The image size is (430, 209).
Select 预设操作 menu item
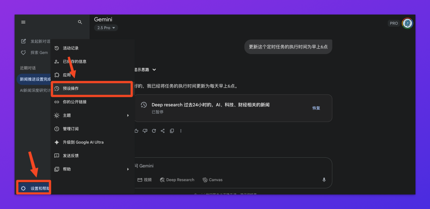coord(92,89)
